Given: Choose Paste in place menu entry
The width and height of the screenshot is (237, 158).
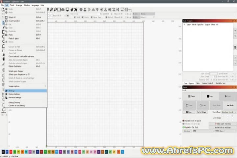Looking at the screenshot, I should pos(26,38).
